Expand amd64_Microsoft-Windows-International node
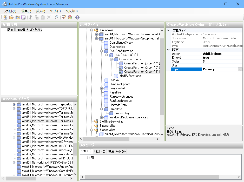This screenshot has width=244, height=182. [96, 34]
